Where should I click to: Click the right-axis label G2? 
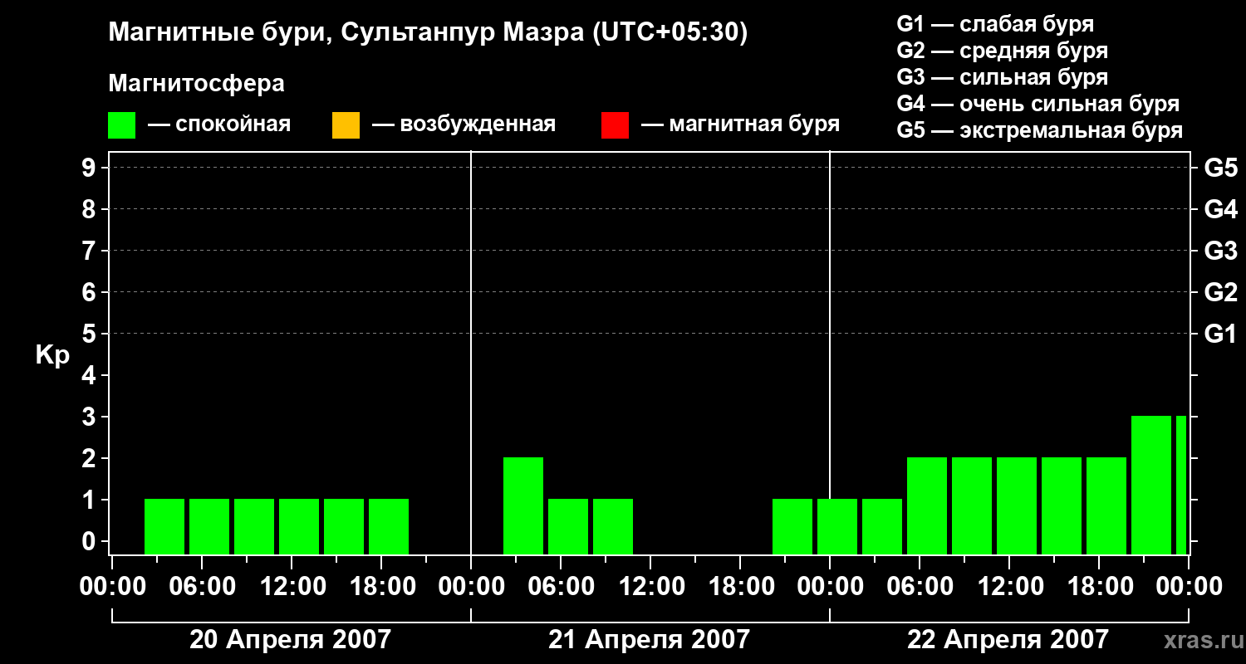point(1221,293)
